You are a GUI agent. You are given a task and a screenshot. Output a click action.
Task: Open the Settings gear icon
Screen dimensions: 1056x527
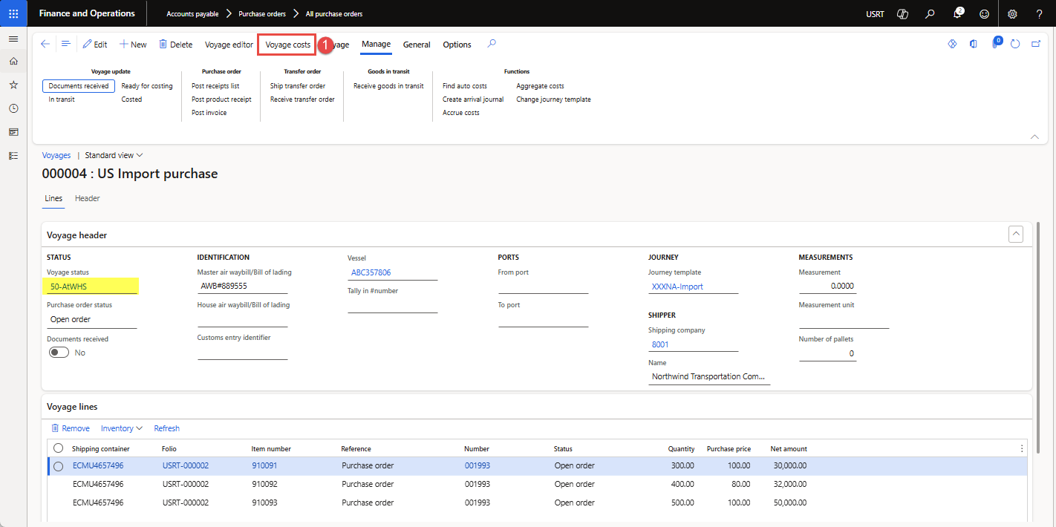click(1012, 14)
